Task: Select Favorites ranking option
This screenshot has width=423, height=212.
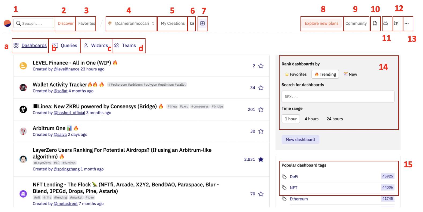Action: click(296, 74)
